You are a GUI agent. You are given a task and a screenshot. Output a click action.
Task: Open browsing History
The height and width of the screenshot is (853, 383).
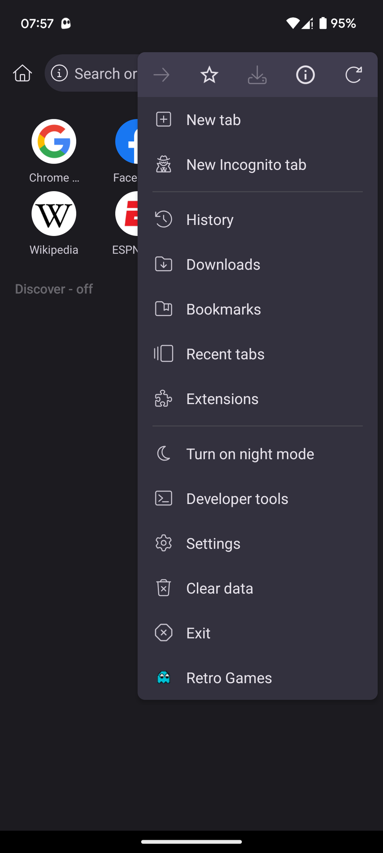point(210,220)
